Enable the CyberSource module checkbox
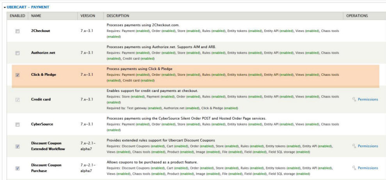Image resolution: width=386 pixels, height=180 pixels. click(18, 124)
